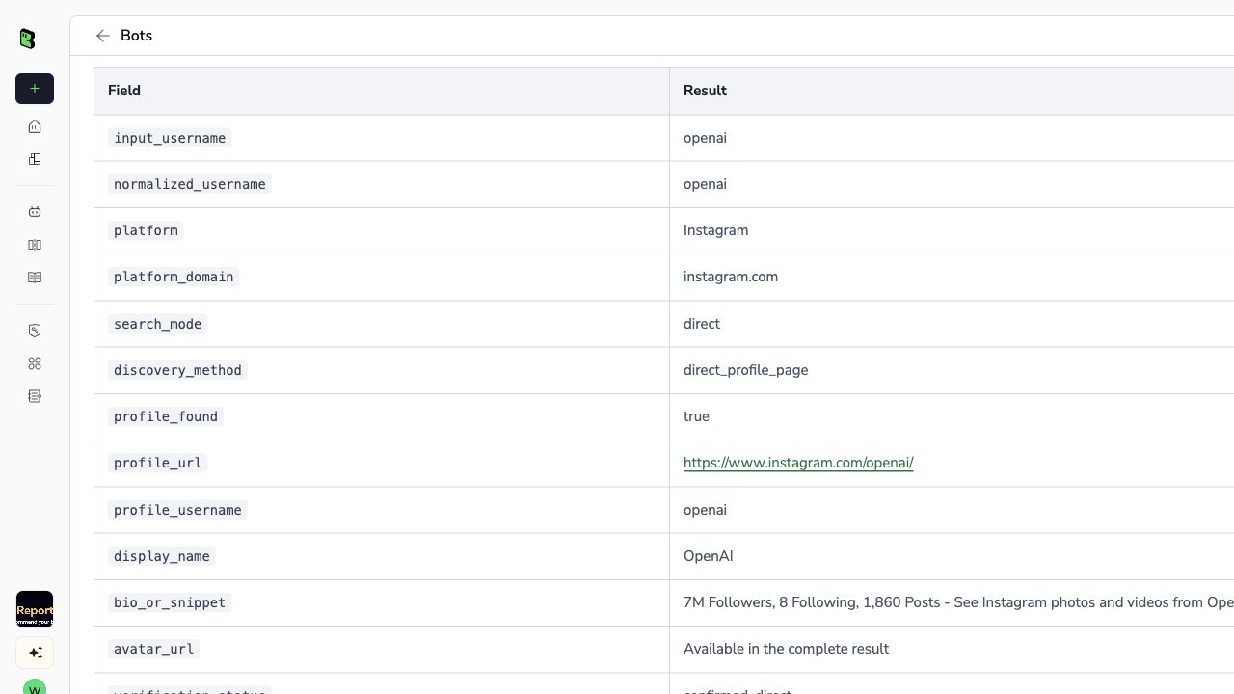Click the openai value for input_username
The image size is (1234, 694).
point(705,138)
